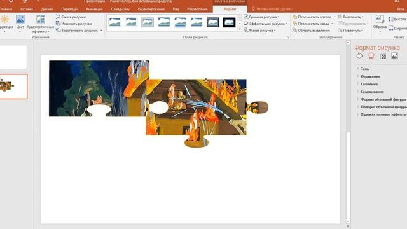Open arrow next to Переместить назад
Viewport: 407px width, 229px height.
tap(332, 24)
